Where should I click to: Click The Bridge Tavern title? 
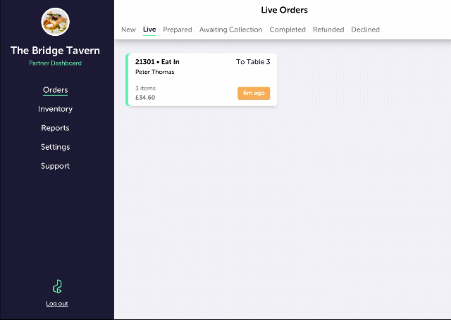(x=55, y=51)
